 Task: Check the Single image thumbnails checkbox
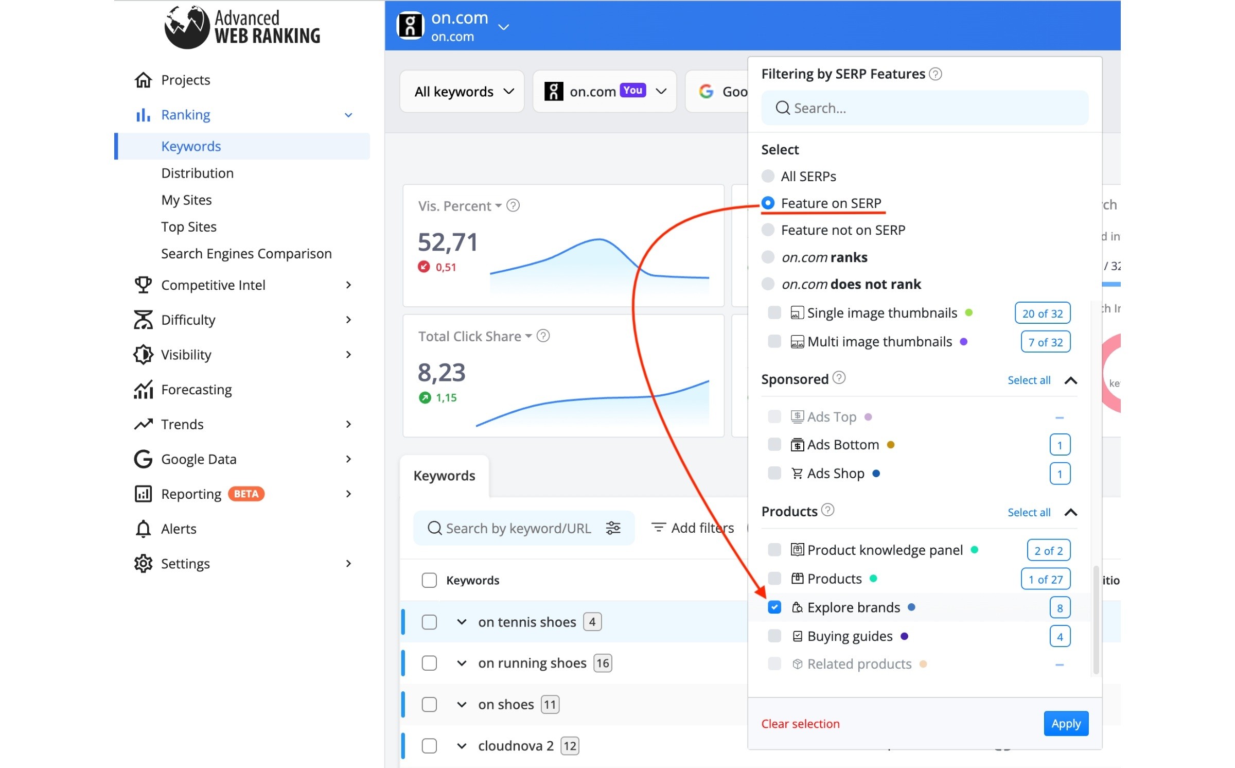pos(774,313)
